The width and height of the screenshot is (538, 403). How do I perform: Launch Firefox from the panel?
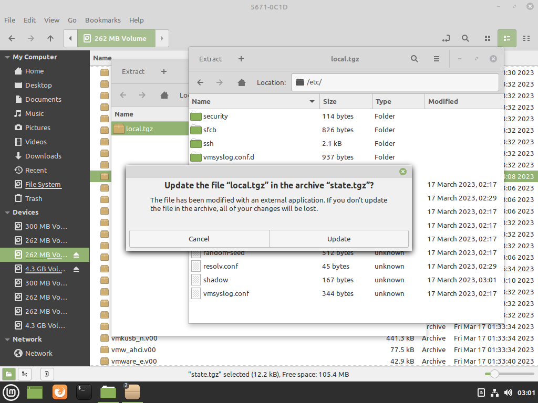tap(60, 393)
